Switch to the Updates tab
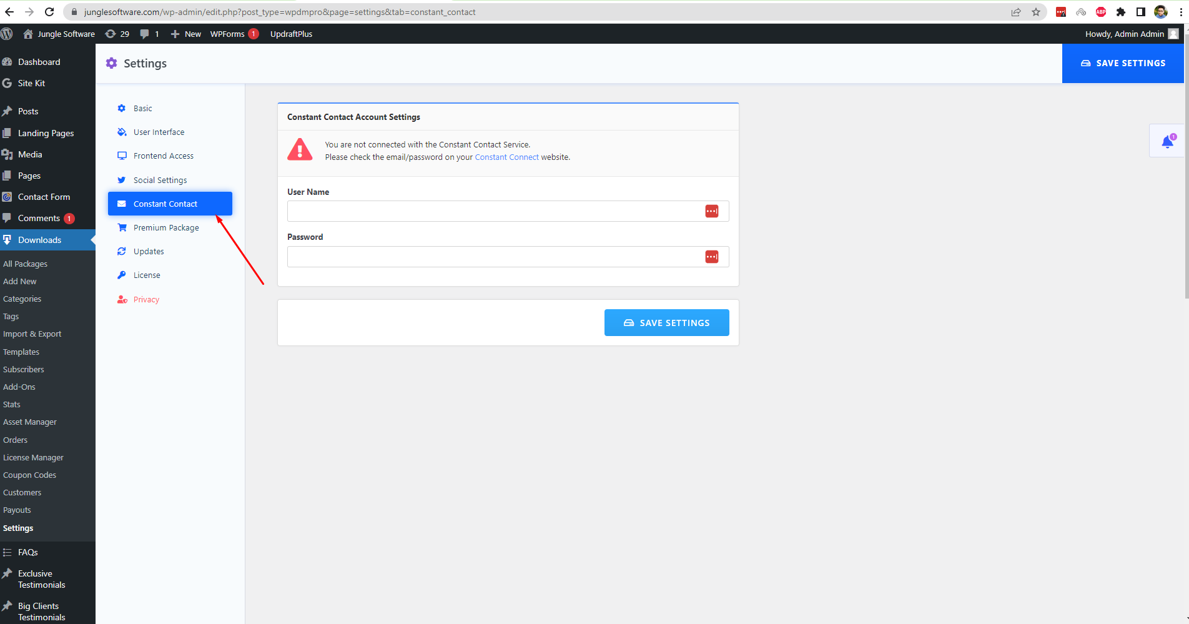Screen dimensions: 1189x624 click(170, 251)
